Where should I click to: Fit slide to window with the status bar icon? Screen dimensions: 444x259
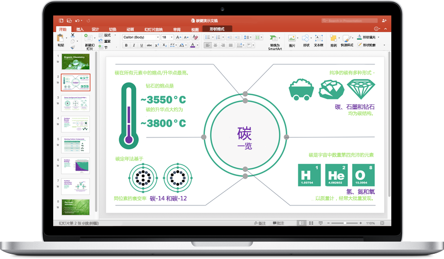click(x=382, y=223)
